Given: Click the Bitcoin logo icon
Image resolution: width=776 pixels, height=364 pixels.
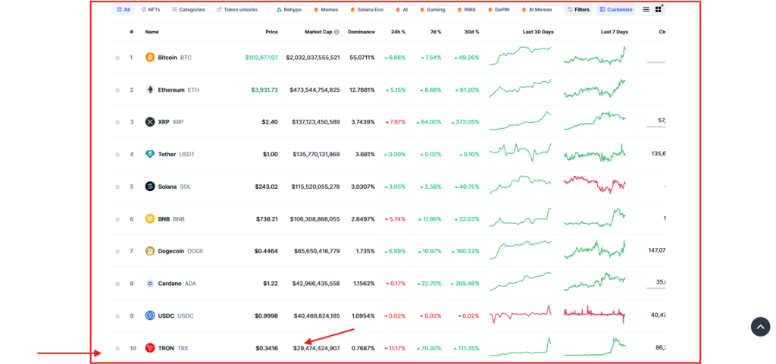Looking at the screenshot, I should (x=150, y=58).
